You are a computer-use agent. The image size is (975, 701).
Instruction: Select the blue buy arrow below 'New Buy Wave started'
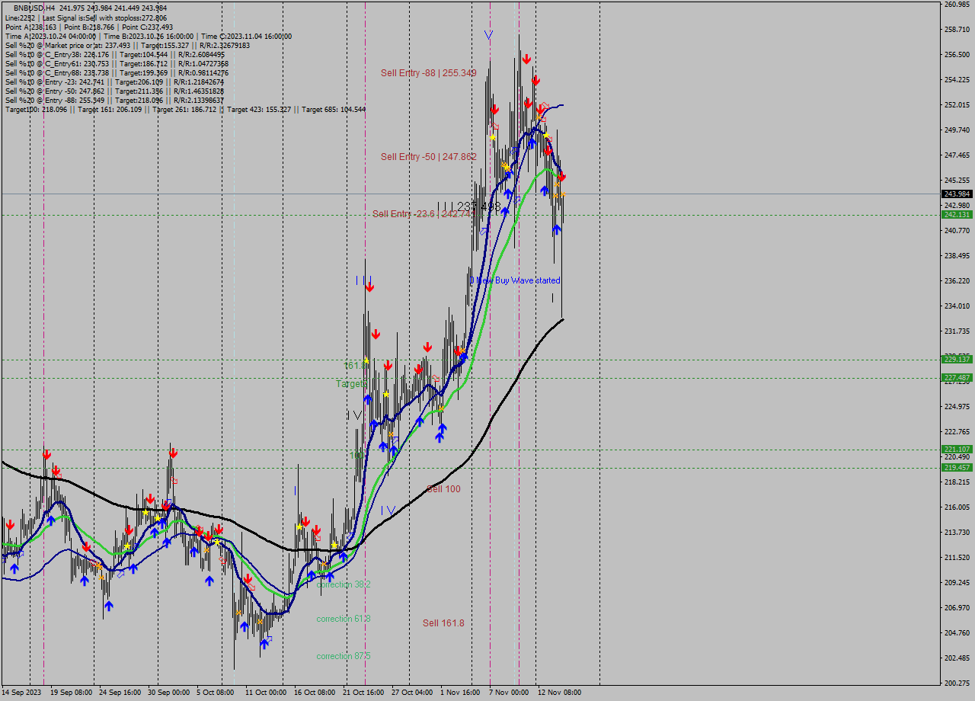click(x=464, y=357)
